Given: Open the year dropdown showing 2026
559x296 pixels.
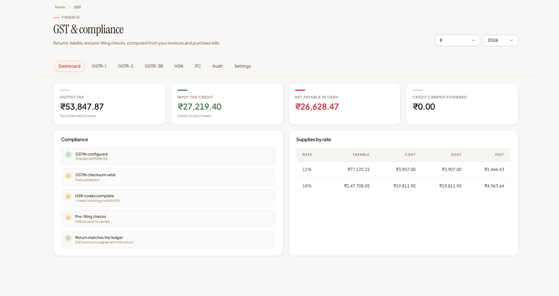Looking at the screenshot, I should tap(500, 40).
